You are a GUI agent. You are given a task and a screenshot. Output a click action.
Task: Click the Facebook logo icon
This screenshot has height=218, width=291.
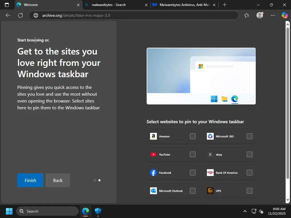pos(153,173)
